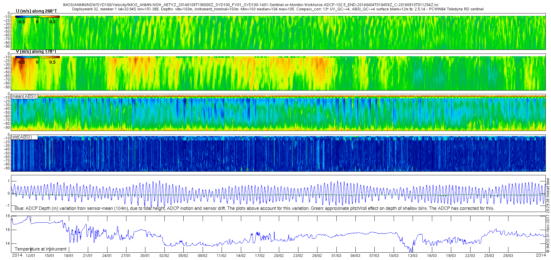Click the '21/01' date tick label
Viewport: 551px width, 260px height.
[88, 256]
